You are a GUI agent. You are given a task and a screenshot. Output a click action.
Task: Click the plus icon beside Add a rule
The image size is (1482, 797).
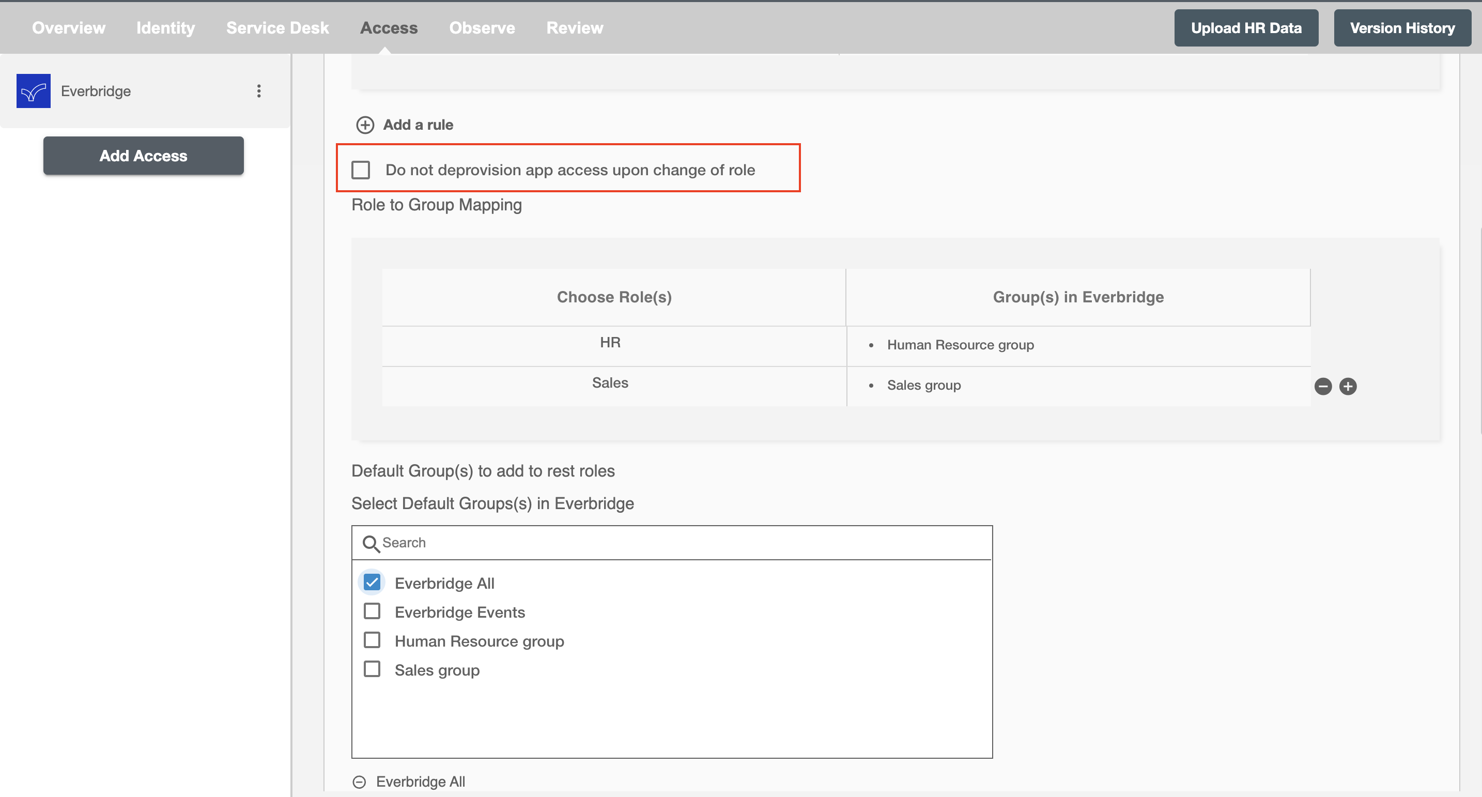click(365, 125)
